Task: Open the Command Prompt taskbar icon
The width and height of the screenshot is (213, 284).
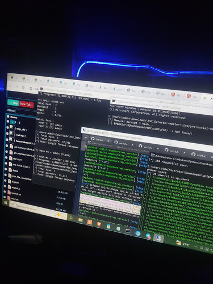Action: [x=128, y=231]
